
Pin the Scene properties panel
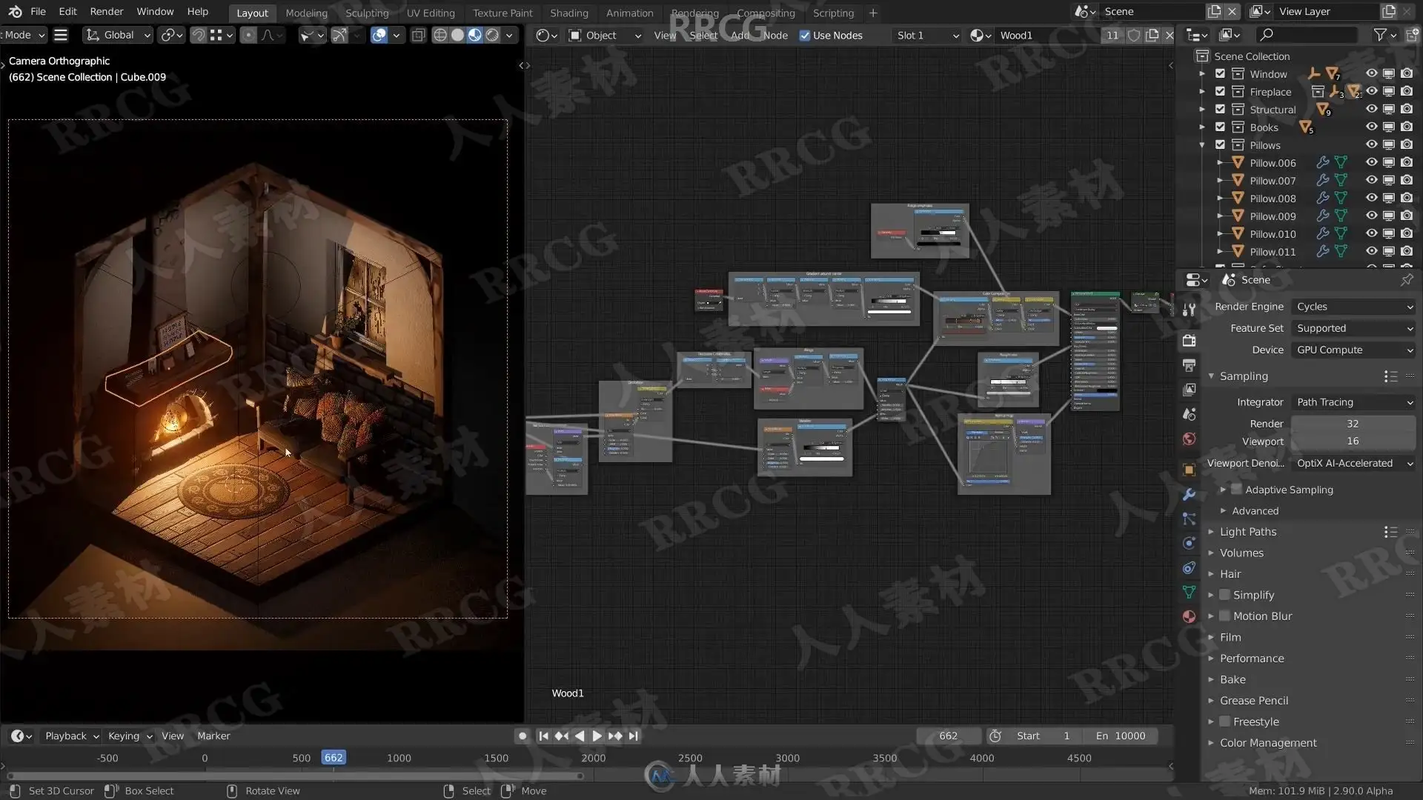pos(1406,280)
